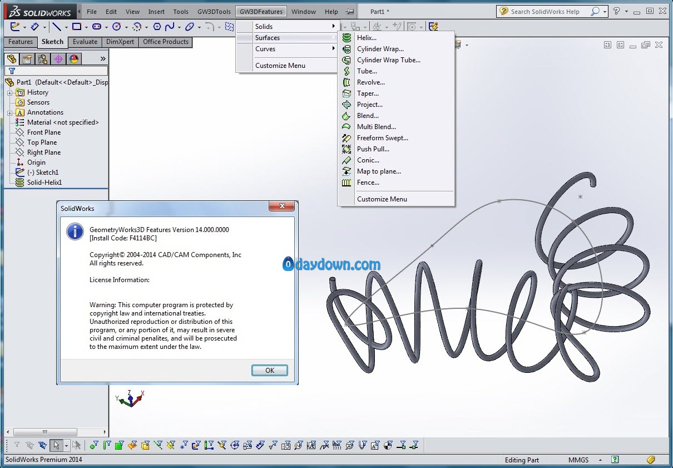Expand the History tree node
This screenshot has width=673, height=468.
click(9, 92)
